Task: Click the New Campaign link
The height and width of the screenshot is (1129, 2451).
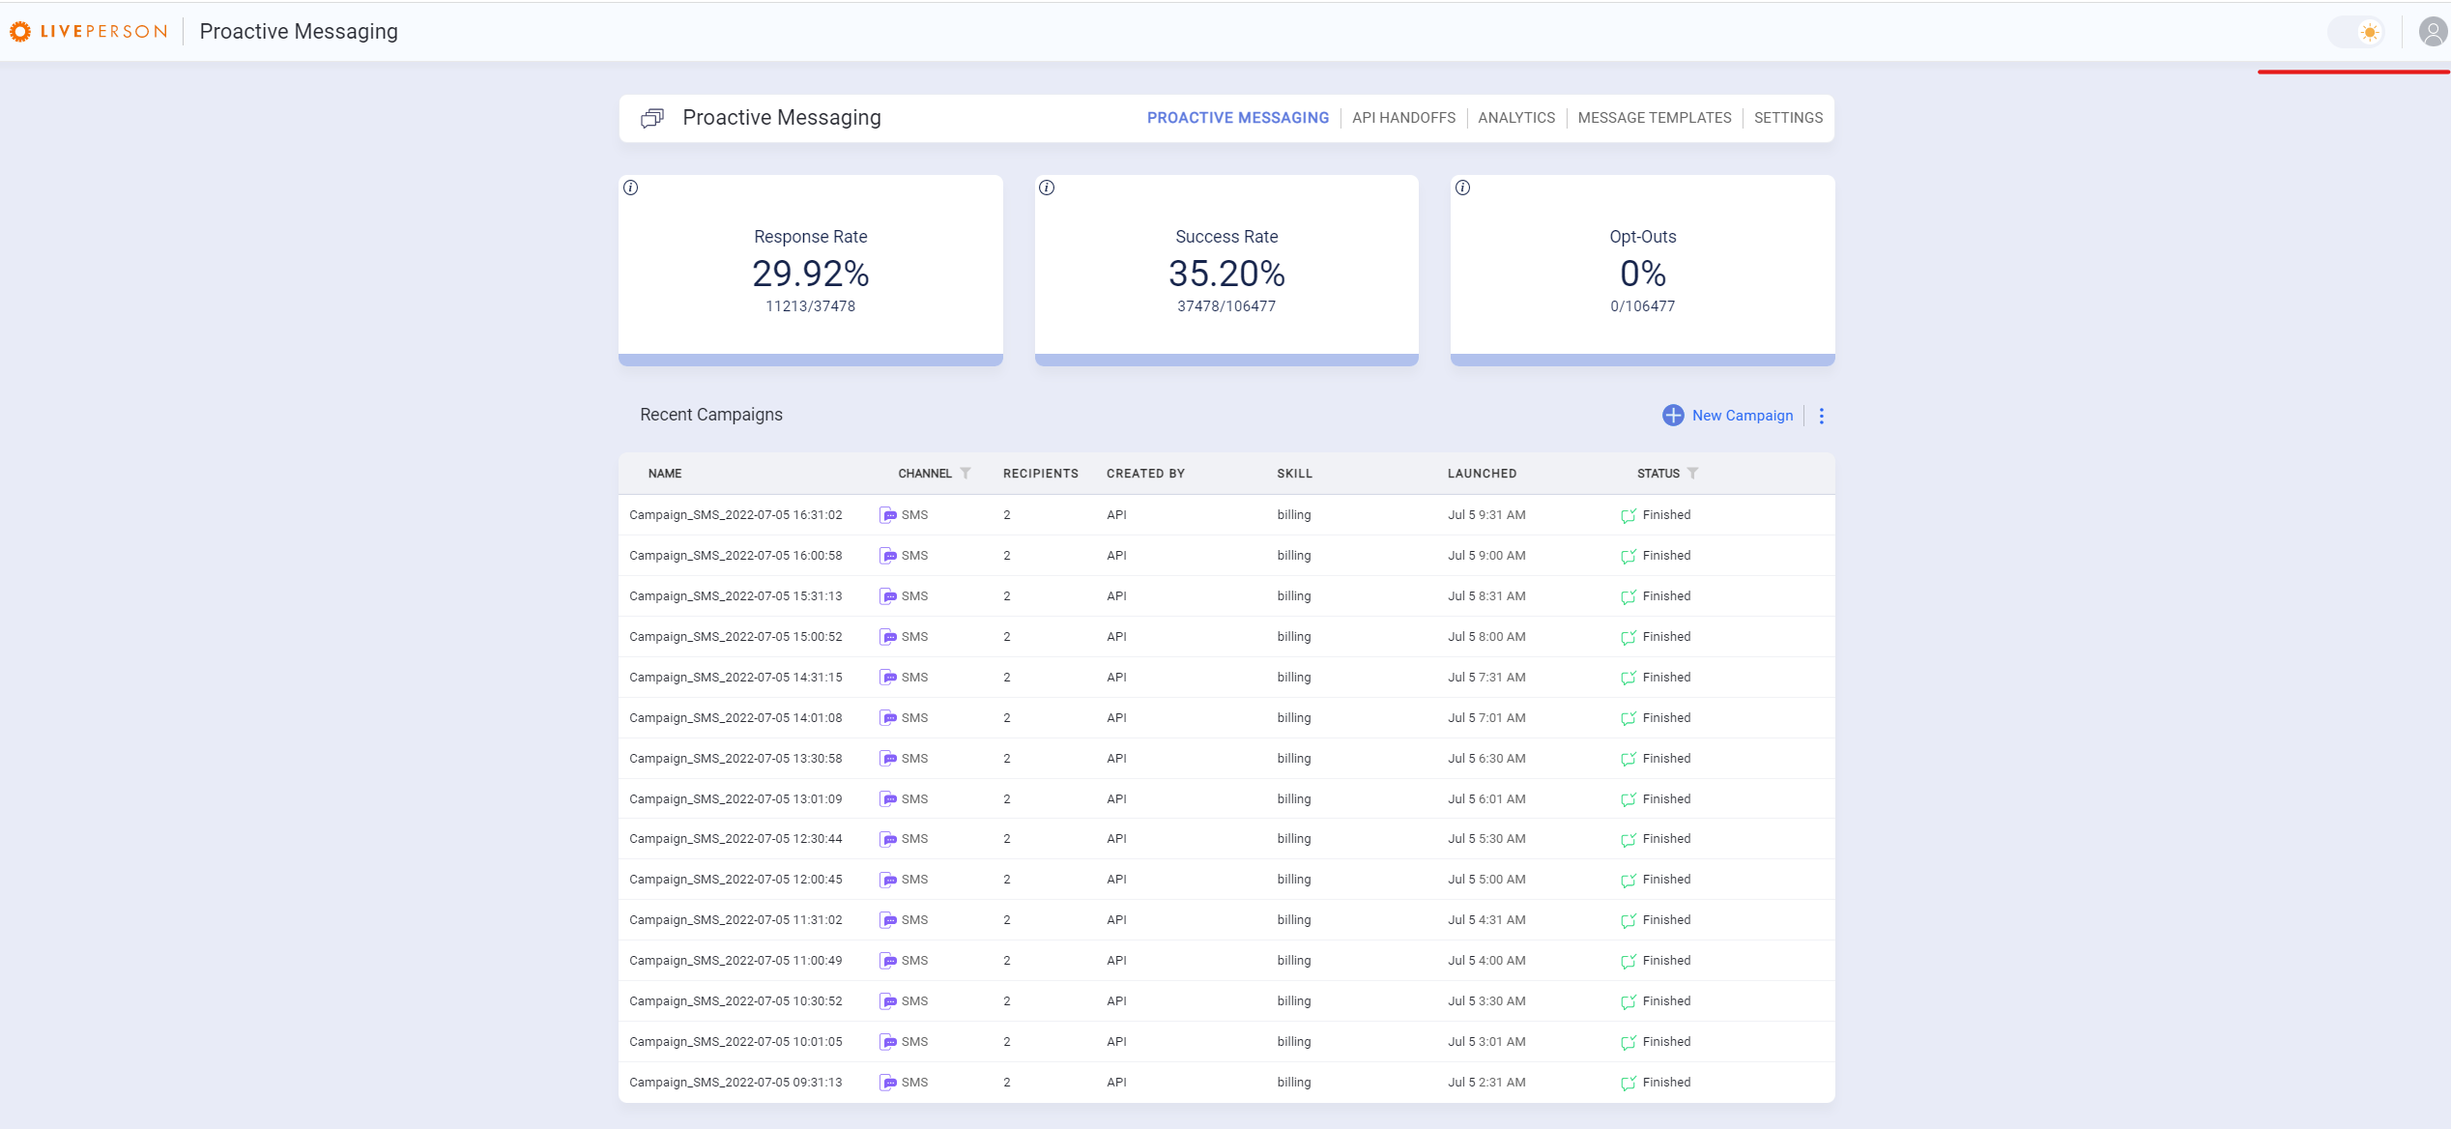Action: click(x=1743, y=416)
